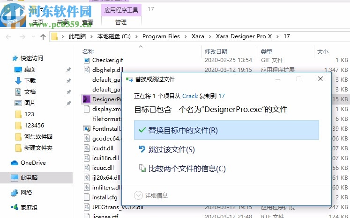Expand chevron after 本地磁盘 (C:) breadcrumb

click(x=136, y=36)
